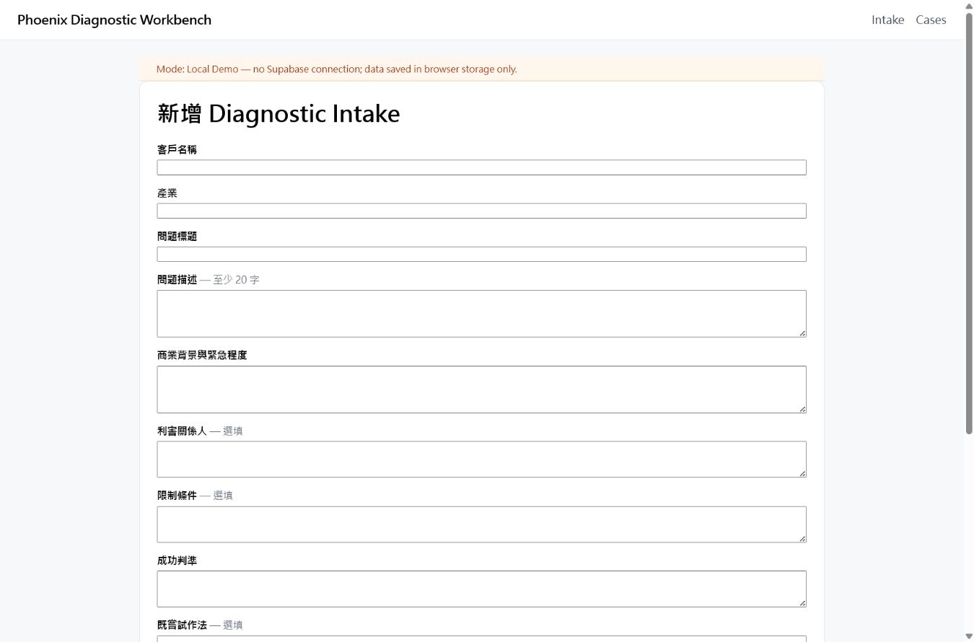974x642 pixels.
Task: Grab the 商業背景與緊急程度 textarea resize handle
Action: [x=802, y=408]
